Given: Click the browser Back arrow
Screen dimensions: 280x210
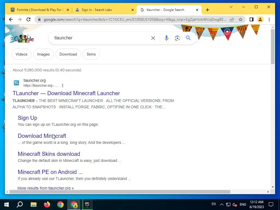Looking at the screenshot, I should (11, 19).
